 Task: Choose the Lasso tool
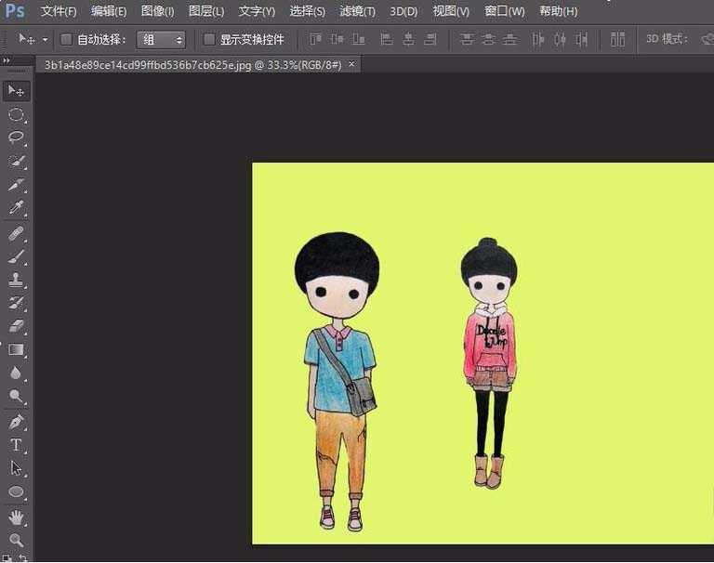click(x=17, y=137)
